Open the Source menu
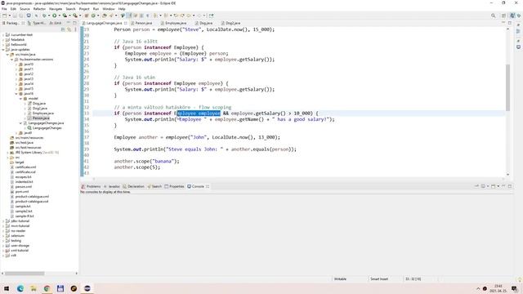 tap(25, 9)
